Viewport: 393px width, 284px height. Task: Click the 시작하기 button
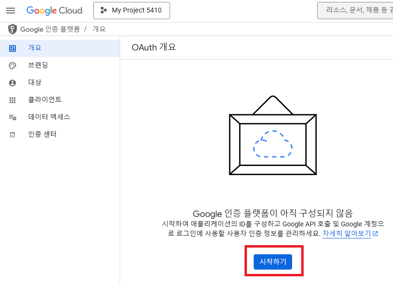tap(273, 262)
